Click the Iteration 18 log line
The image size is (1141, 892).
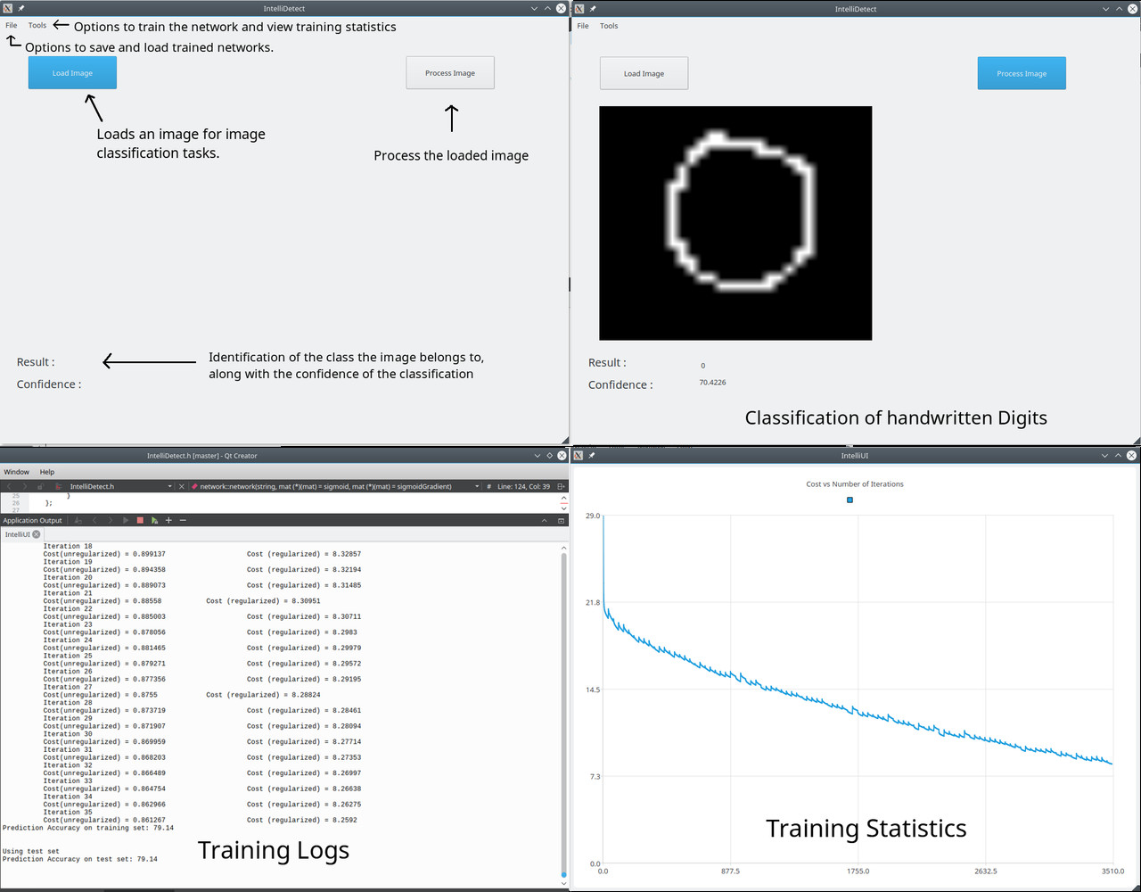[x=68, y=546]
